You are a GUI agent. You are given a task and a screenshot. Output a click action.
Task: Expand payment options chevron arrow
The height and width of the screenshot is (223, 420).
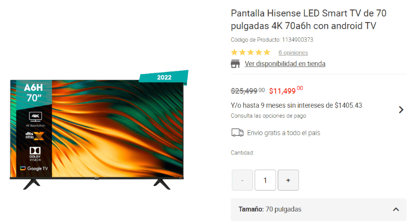tap(401, 110)
